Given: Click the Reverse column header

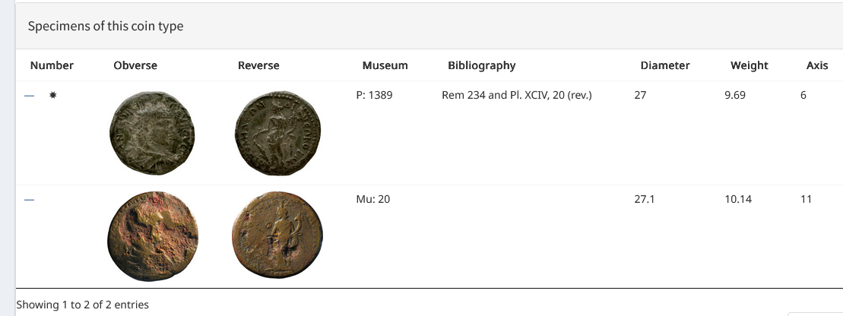Looking at the screenshot, I should (258, 65).
